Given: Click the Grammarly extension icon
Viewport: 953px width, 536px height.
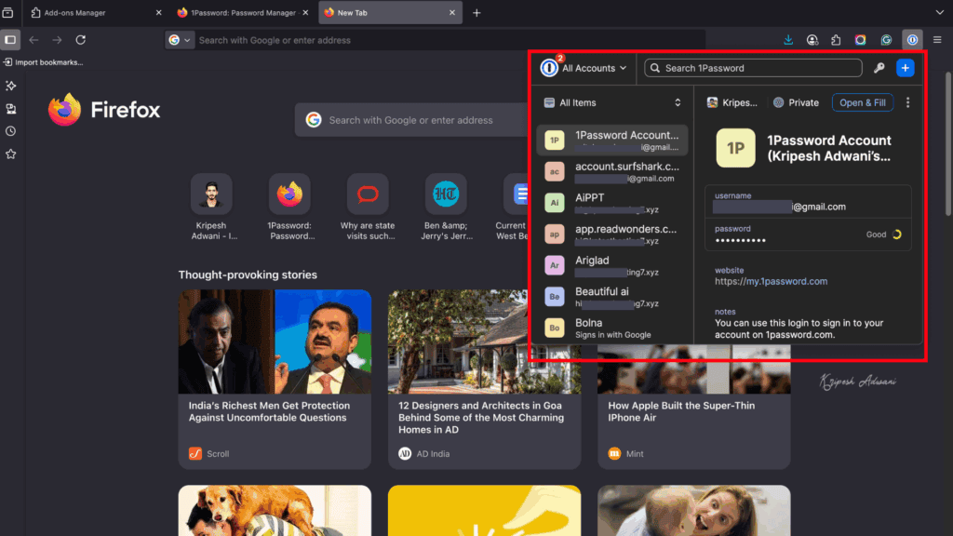Looking at the screenshot, I should 886,39.
